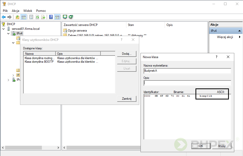Click the Zamknij button
The image size is (243, 156).
[127, 99]
